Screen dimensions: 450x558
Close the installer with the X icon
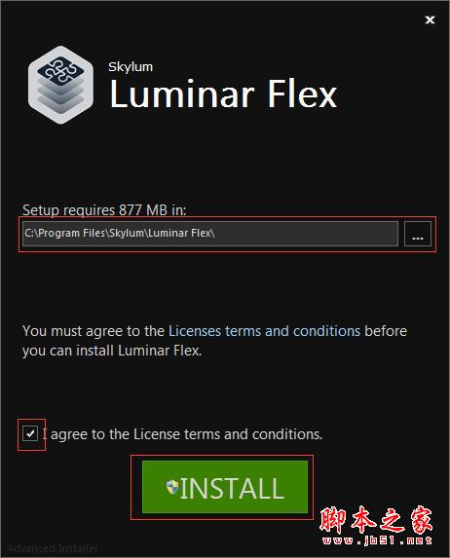tap(430, 19)
